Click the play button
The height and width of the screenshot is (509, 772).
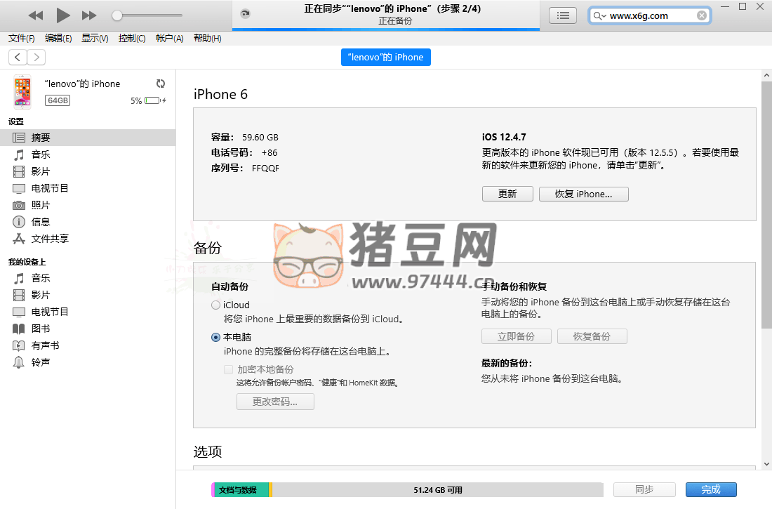pyautogui.click(x=62, y=15)
